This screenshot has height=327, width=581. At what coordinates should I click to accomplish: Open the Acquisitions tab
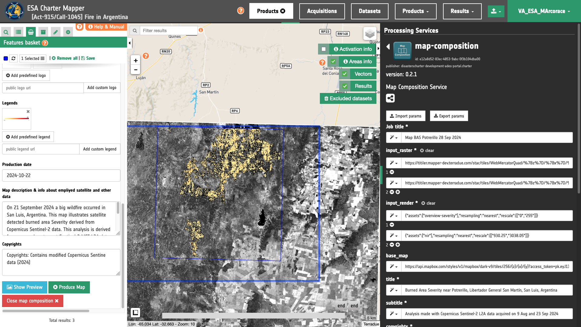322,11
